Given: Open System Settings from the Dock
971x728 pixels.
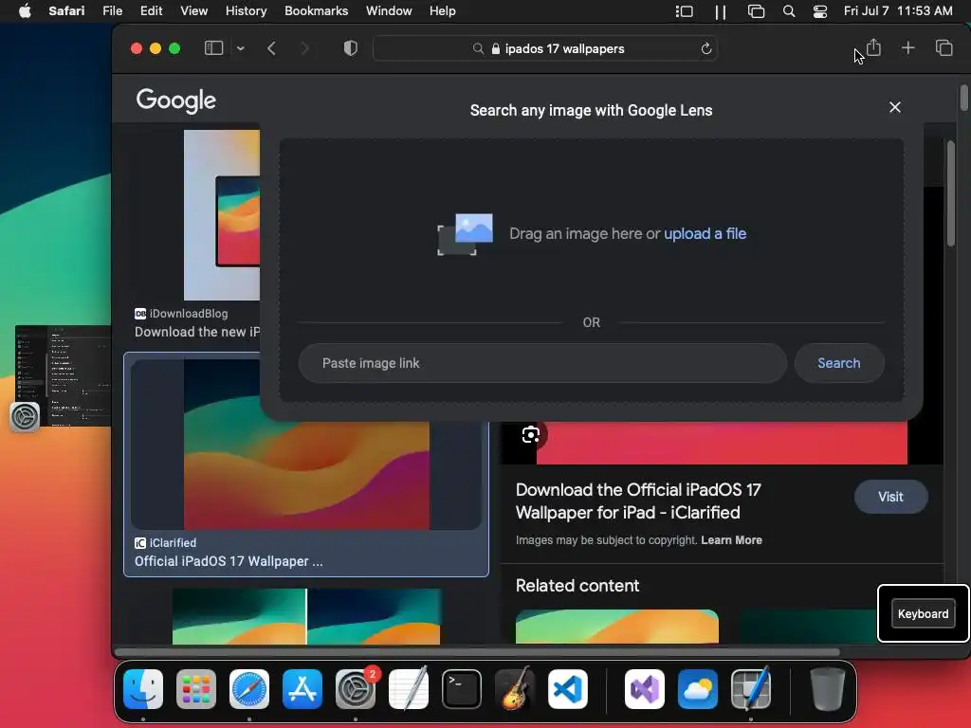Looking at the screenshot, I should click(x=356, y=689).
